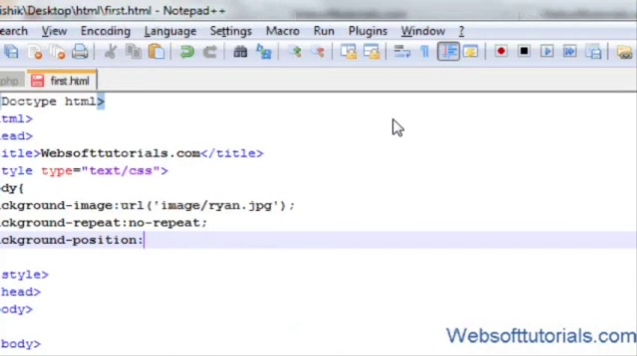
Task: Toggle the Indent Guide icon
Action: click(448, 51)
